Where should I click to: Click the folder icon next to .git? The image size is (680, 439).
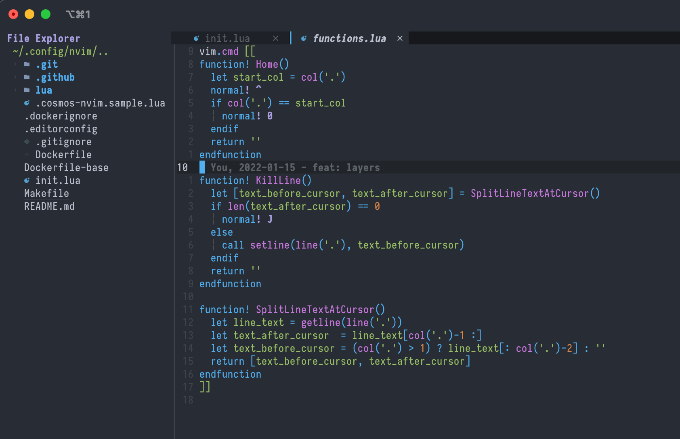26,64
